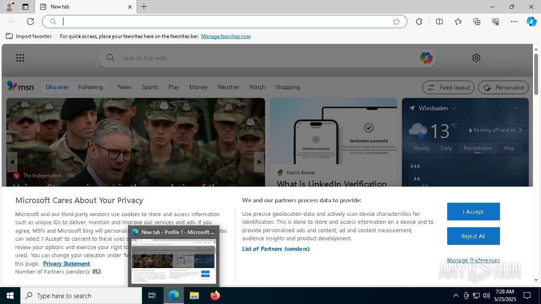Open the profile avatar icon

pyautogui.click(x=9, y=7)
